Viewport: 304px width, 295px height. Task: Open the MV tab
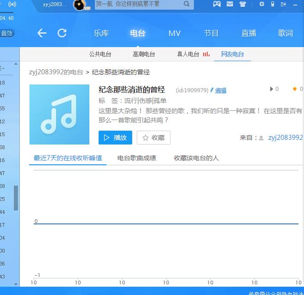[x=175, y=33]
